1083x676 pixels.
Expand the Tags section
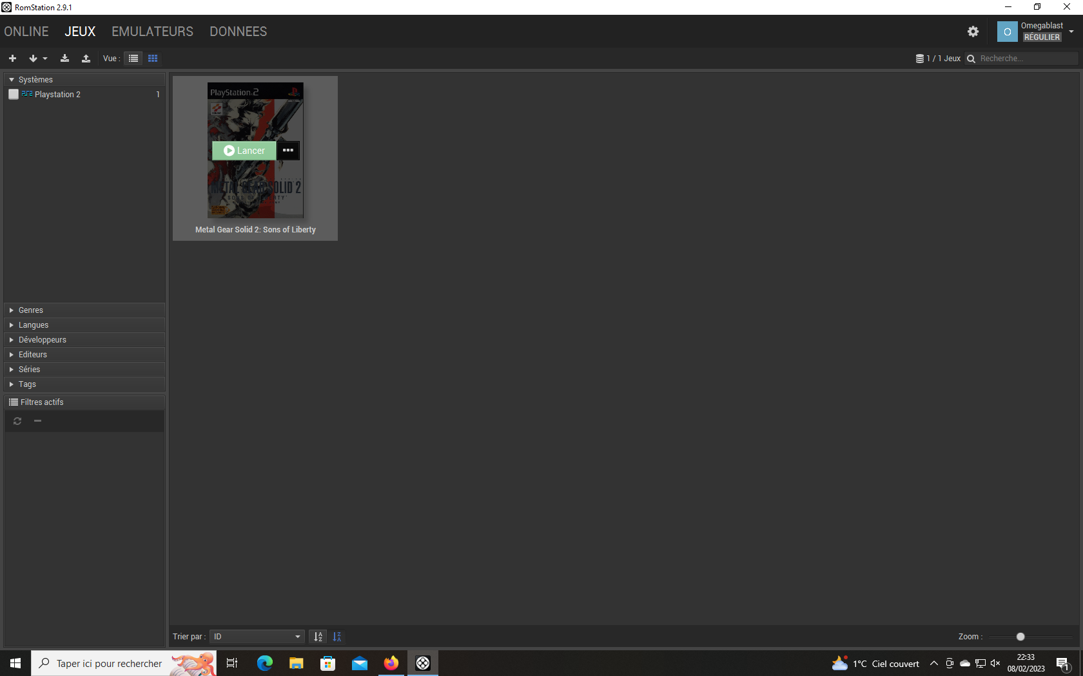pos(84,384)
